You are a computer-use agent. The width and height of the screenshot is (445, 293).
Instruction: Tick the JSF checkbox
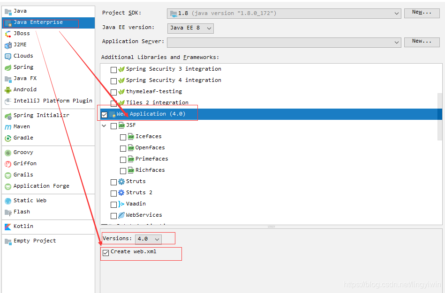pos(113,126)
